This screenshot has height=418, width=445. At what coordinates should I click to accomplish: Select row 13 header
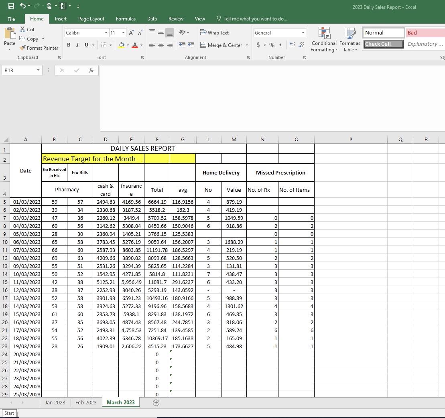pos(5,266)
